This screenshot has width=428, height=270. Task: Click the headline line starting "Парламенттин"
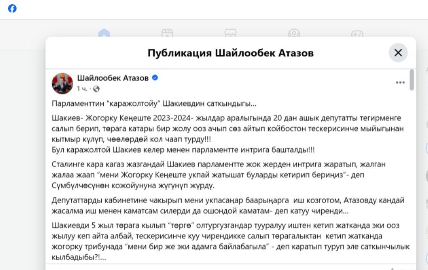[x=154, y=104]
